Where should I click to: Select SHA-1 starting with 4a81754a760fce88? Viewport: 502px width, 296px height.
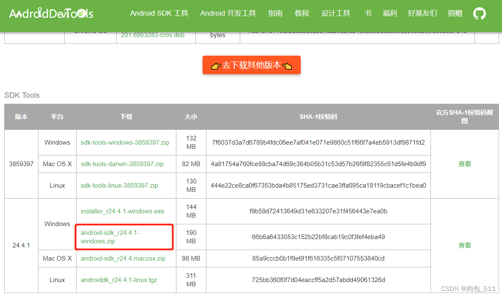pyautogui.click(x=318, y=164)
